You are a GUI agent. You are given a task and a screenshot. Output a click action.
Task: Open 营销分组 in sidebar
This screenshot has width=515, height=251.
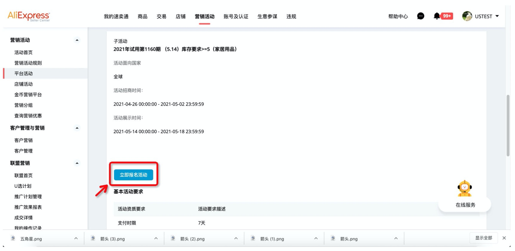pos(24,105)
